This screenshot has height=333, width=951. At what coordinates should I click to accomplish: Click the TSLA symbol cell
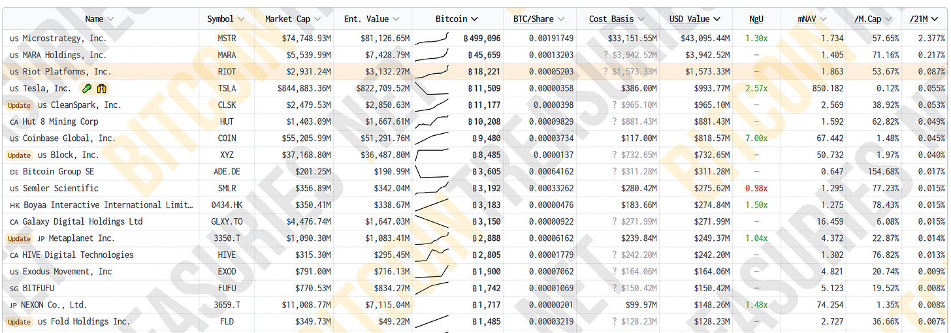[227, 88]
